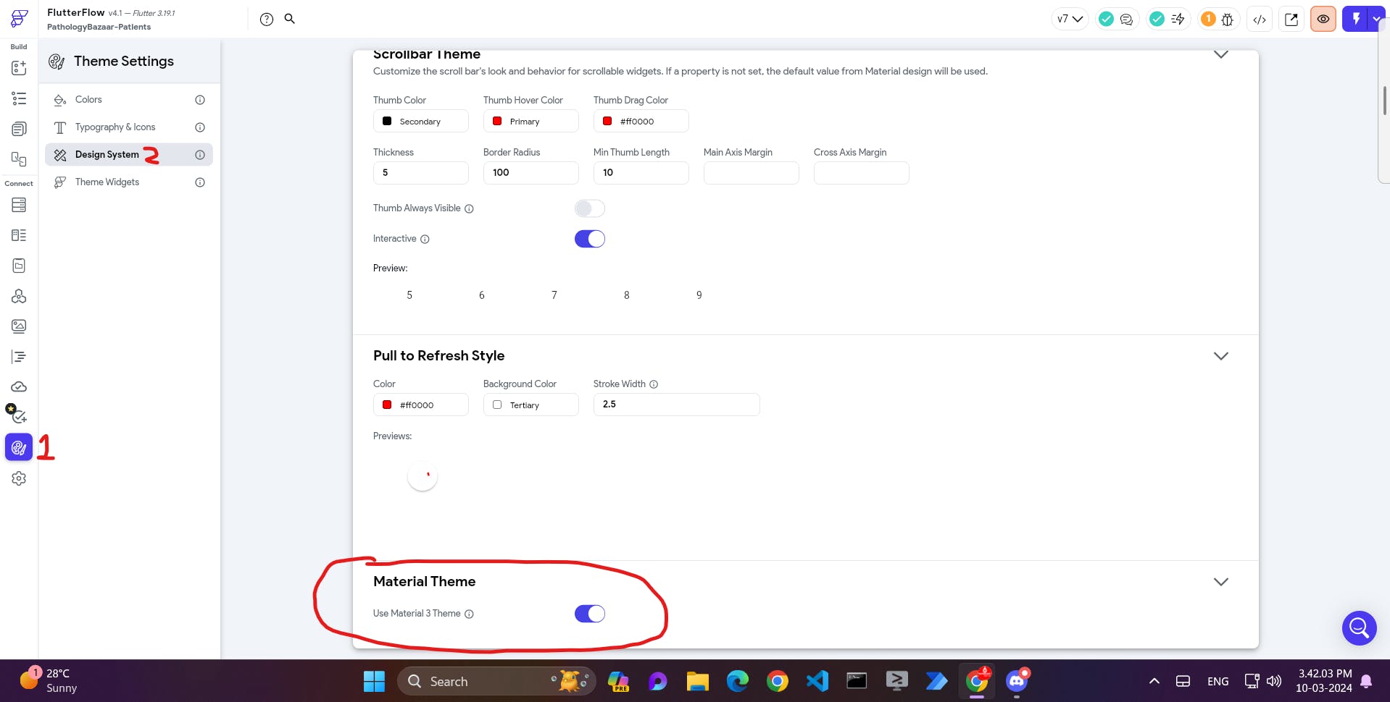
Task: Open the Colors theme section
Action: 129,100
